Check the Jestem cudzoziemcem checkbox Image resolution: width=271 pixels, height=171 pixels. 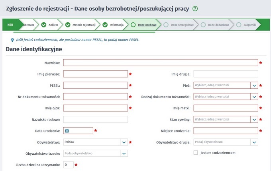pos(195,153)
